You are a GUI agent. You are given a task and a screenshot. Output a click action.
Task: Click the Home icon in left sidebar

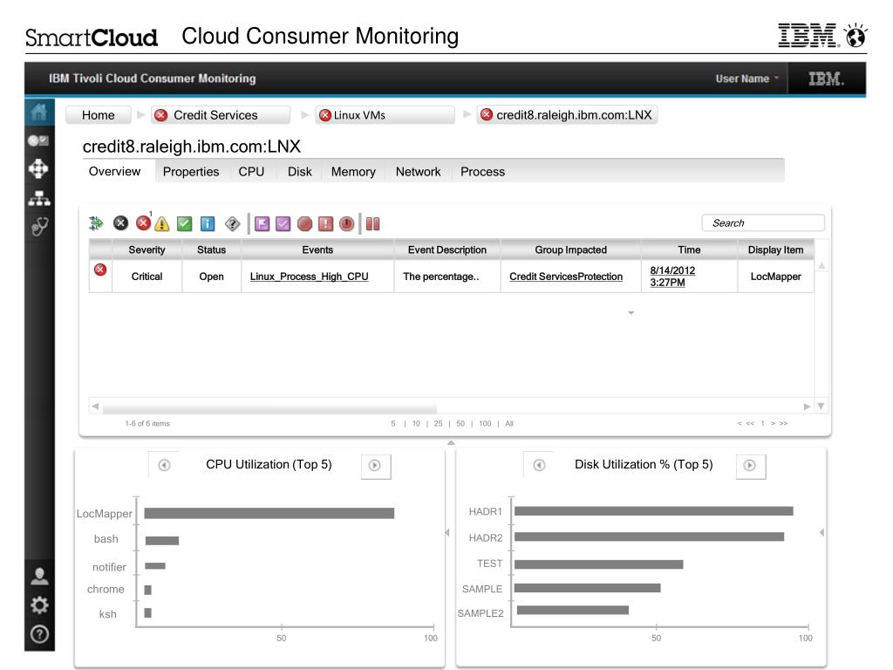(x=39, y=113)
